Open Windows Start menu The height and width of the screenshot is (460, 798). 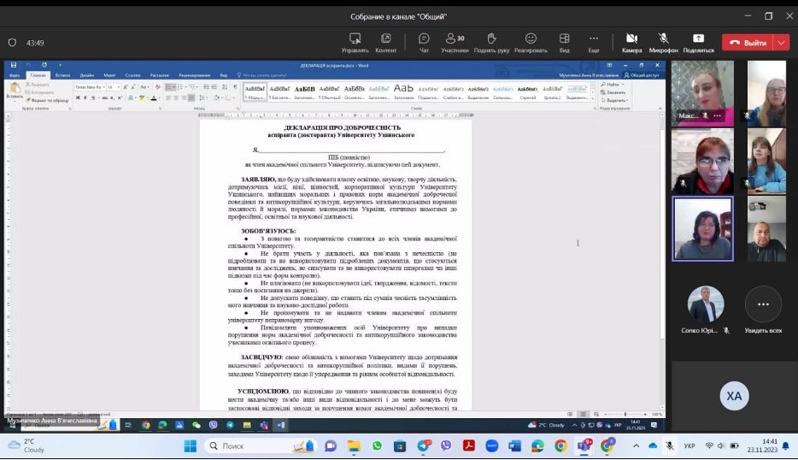190,445
